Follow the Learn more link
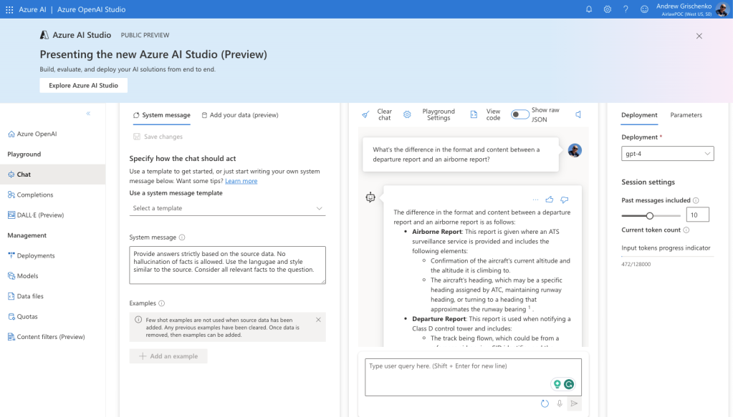Image resolution: width=733 pixels, height=417 pixels. click(x=241, y=181)
